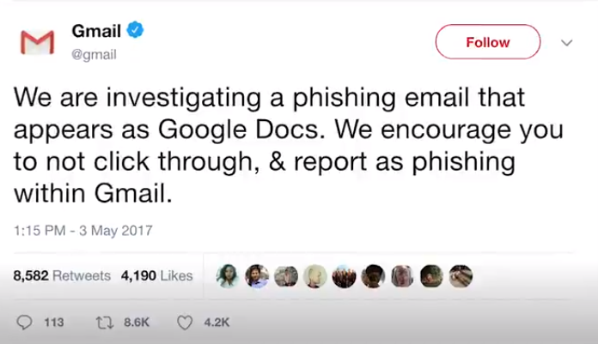Click the Gmail envelope profile logo
This screenshot has height=344, width=598.
[x=38, y=42]
